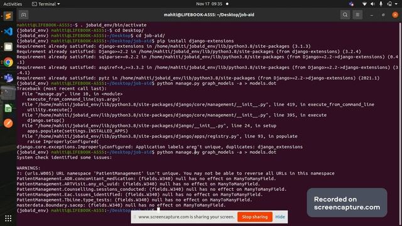Click the 'WARNINGS:' heading line
Viewport: 402px width, 226px height.
click(x=28, y=168)
